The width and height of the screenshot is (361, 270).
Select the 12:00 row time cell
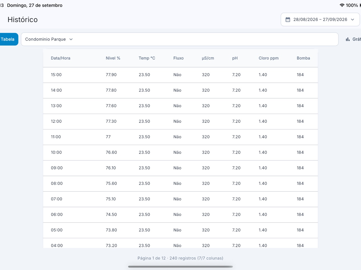tap(56, 121)
